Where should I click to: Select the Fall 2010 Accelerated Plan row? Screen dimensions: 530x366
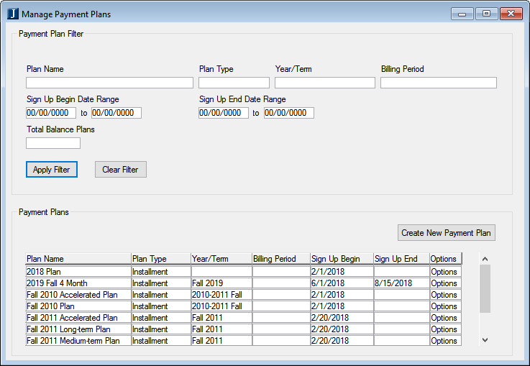(x=78, y=295)
